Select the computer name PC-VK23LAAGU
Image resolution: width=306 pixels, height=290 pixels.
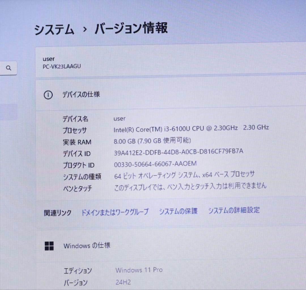click(61, 66)
